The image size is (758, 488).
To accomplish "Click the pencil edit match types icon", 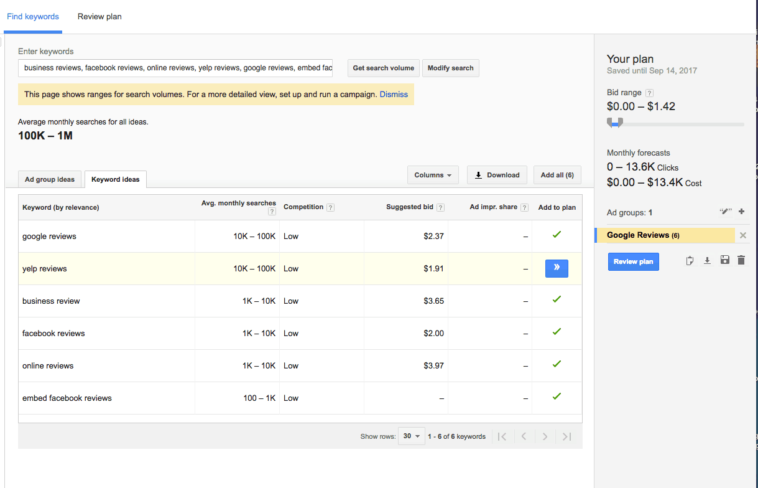I will [726, 212].
